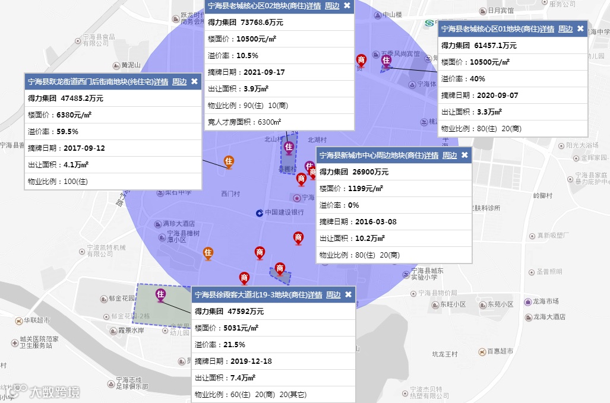The image size is (610, 403).
Task: Click the 龙海大酒店 hotel icon
Action: tap(528, 318)
